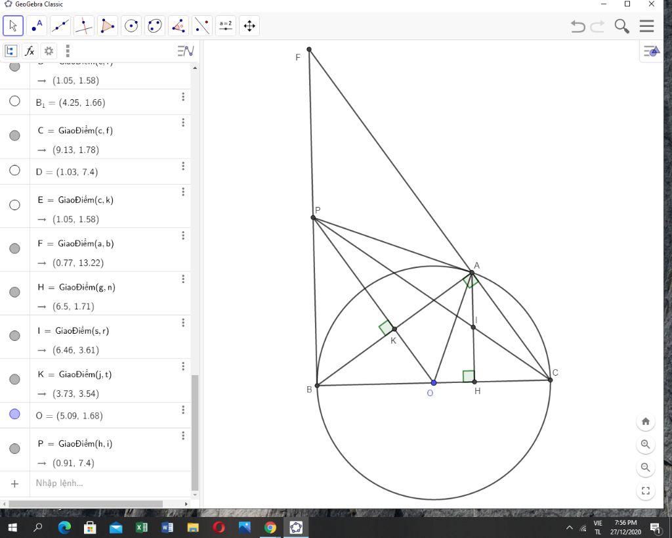This screenshot has width=672, height=538.
Task: Open Google Chrome from the taskbar
Action: [x=270, y=527]
